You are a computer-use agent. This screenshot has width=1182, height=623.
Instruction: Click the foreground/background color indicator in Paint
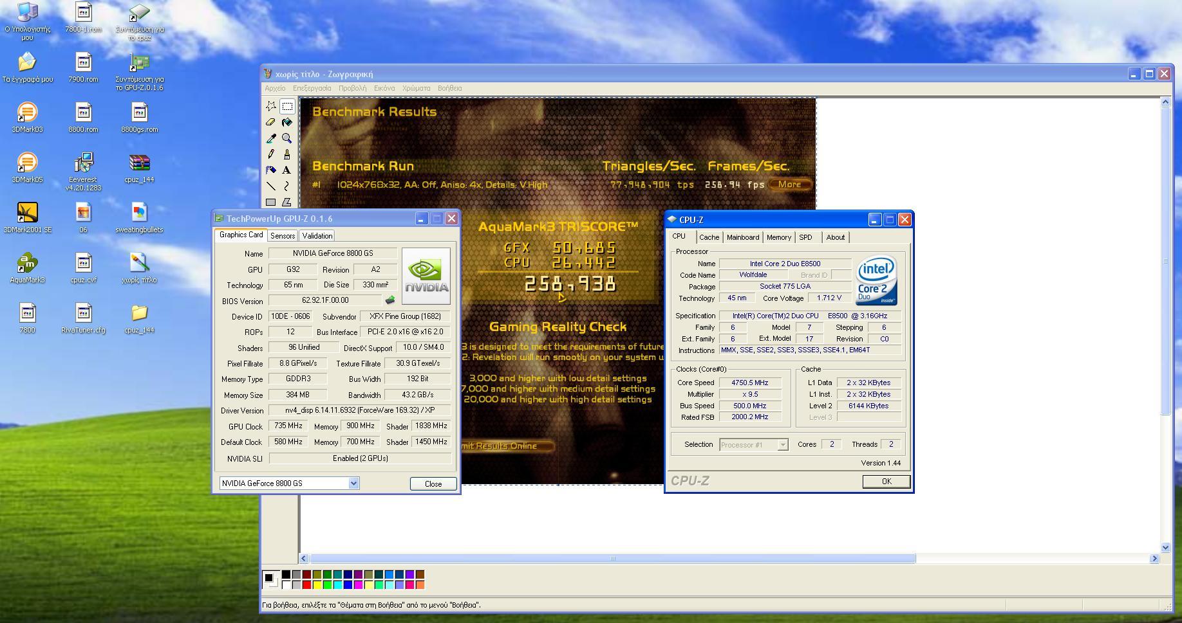click(271, 579)
